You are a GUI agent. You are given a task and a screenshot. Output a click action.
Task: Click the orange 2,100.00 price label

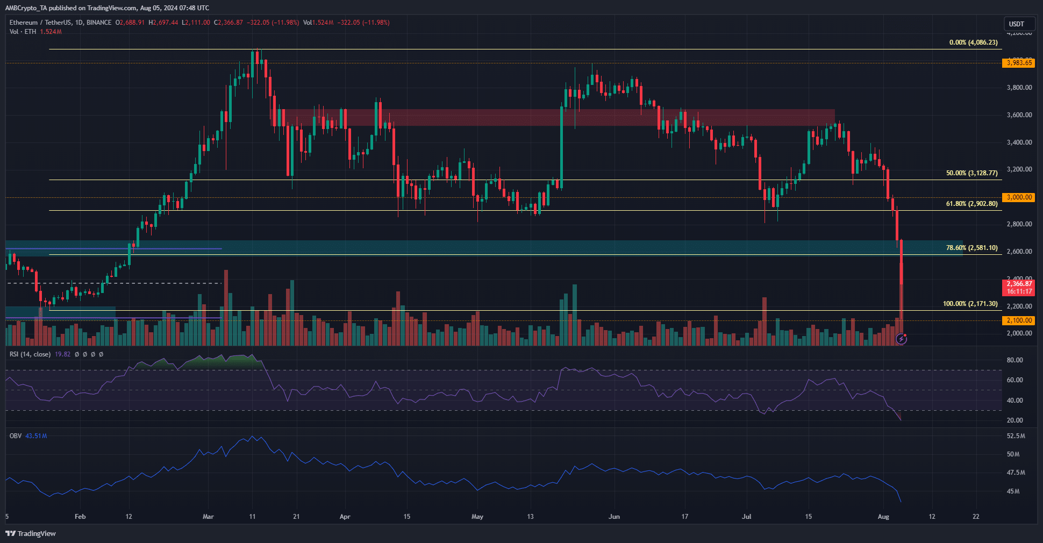click(1019, 320)
